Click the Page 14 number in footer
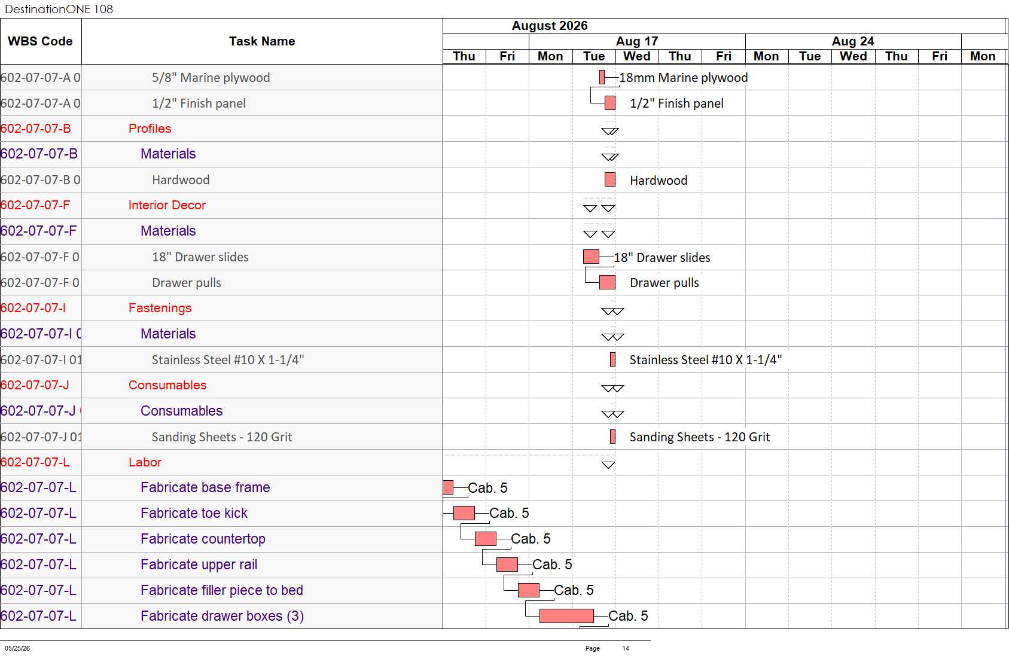Viewport: 1009px width, 656px height. click(x=626, y=648)
